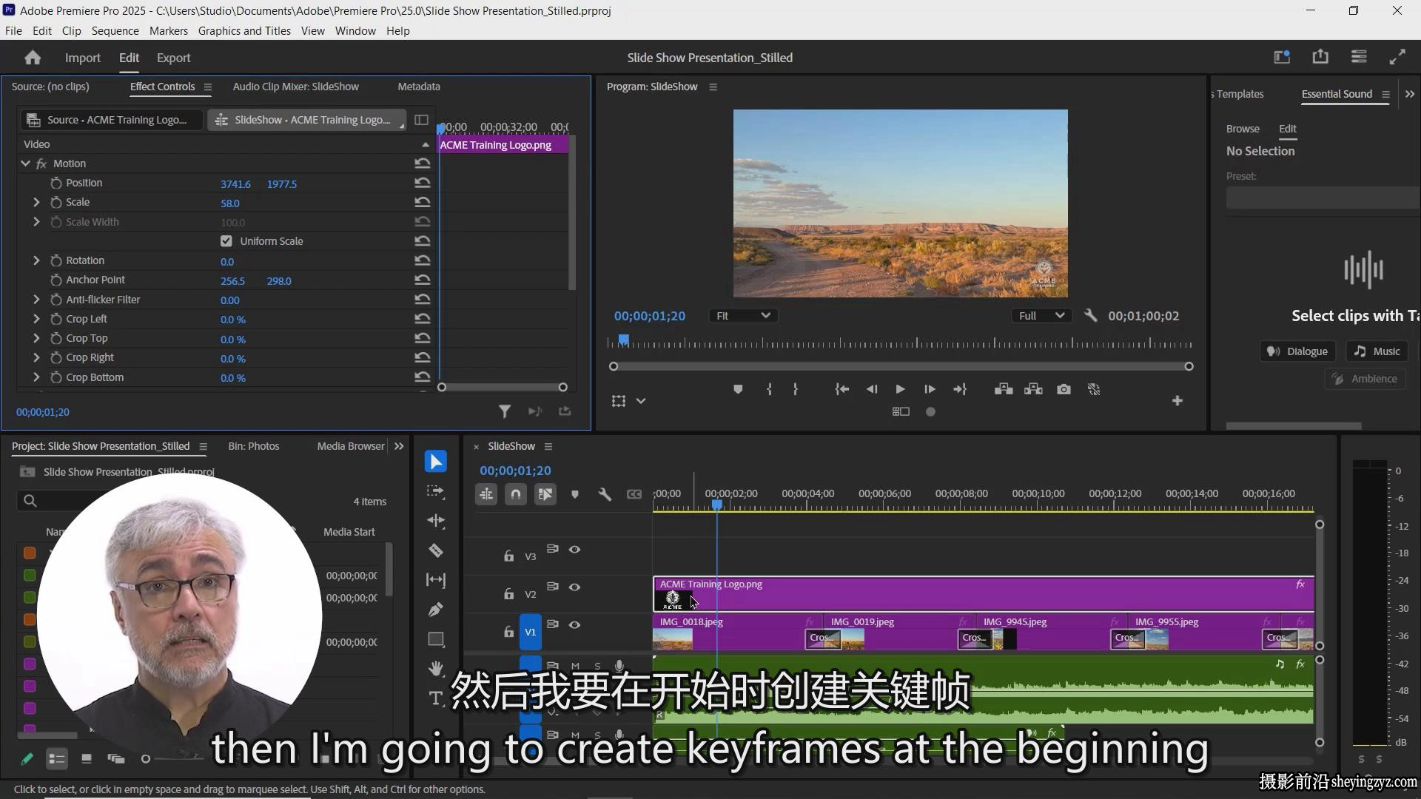Viewport: 1421px width, 799px height.
Task: Open the Fit zoom level dropdown
Action: [x=743, y=316]
